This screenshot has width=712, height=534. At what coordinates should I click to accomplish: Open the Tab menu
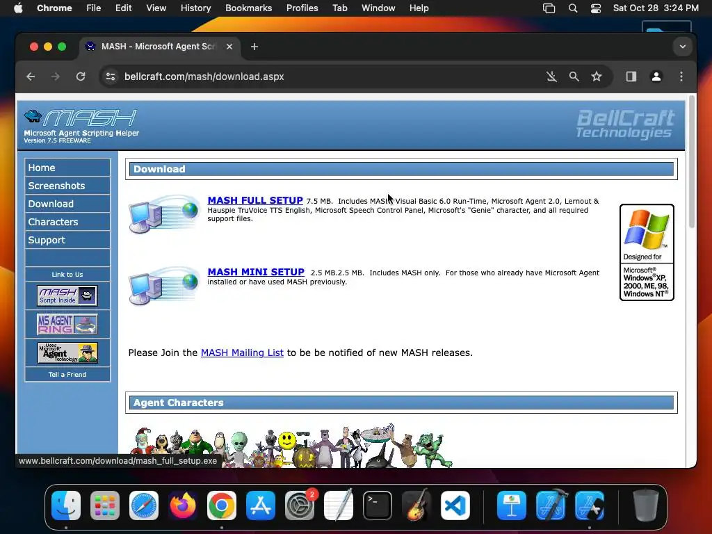coord(339,8)
